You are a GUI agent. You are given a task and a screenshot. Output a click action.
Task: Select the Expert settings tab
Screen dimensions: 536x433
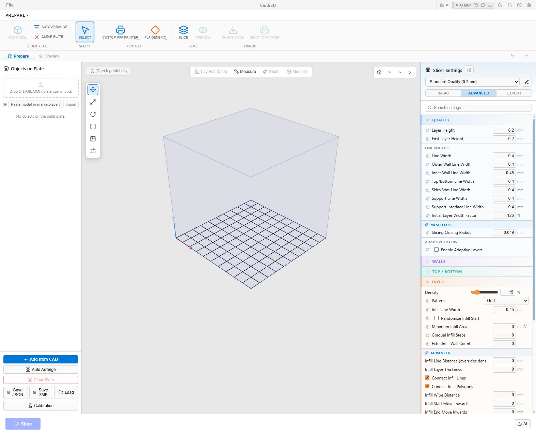514,93
